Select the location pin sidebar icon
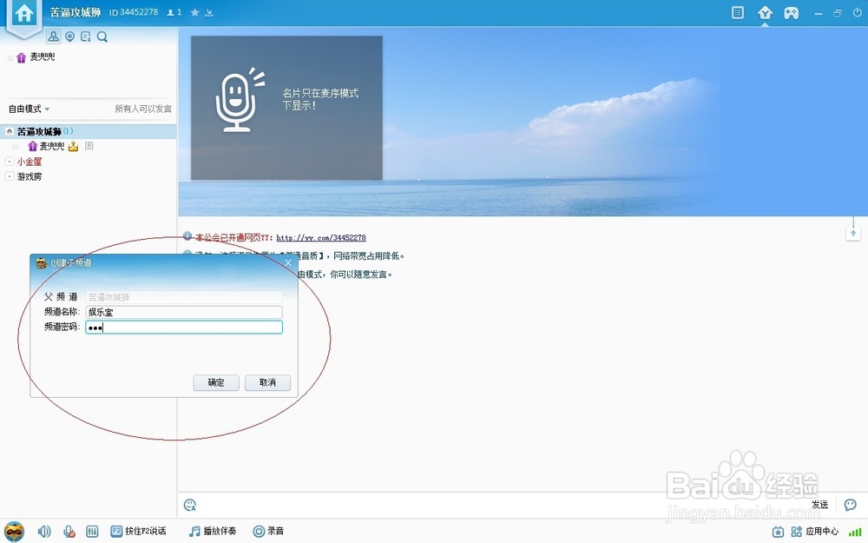Viewport: 868px width, 543px height. [69, 36]
